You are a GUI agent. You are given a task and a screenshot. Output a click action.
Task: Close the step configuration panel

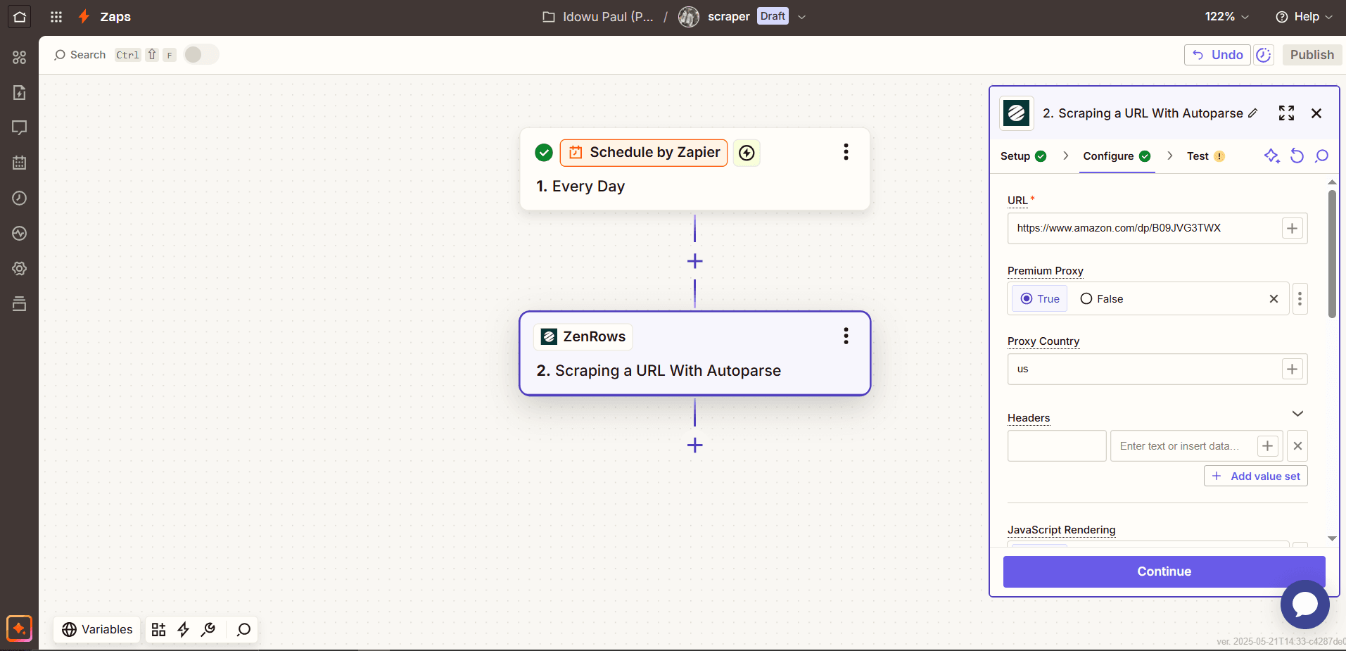tap(1316, 113)
